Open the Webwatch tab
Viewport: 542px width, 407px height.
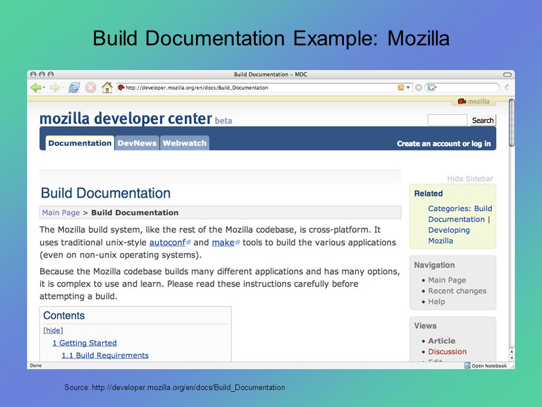pos(185,143)
